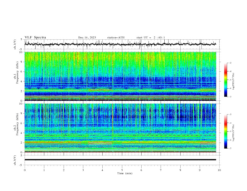
Task: Click the "start UT = 2 :40: 1" text
Action: (151, 37)
